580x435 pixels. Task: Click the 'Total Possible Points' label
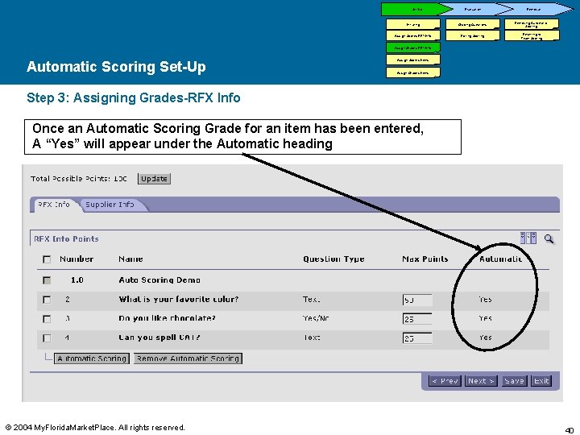[x=78, y=179]
